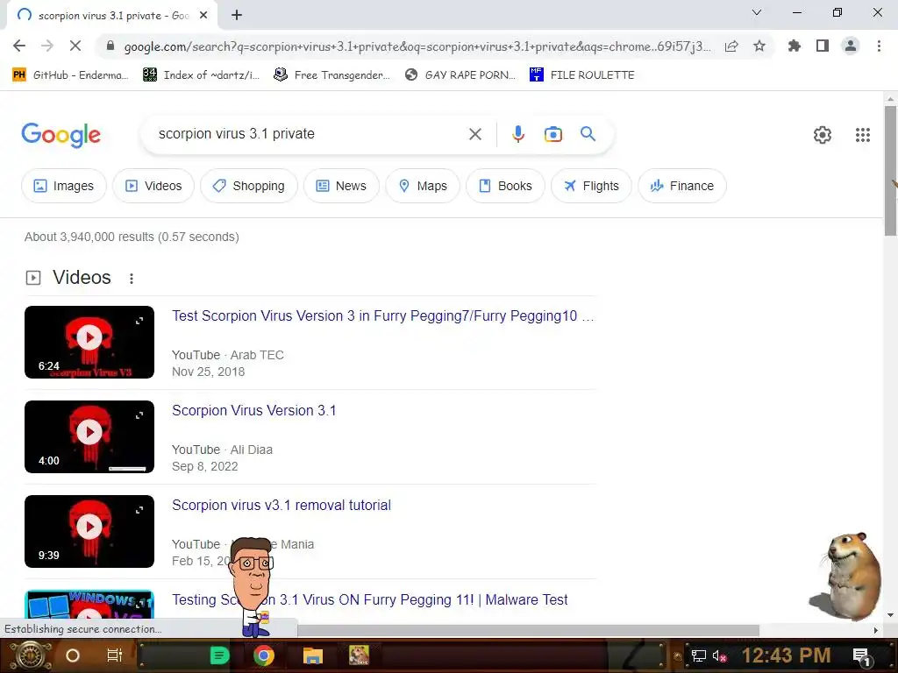
Task: Open the green notes app on taskbar
Action: (x=219, y=655)
